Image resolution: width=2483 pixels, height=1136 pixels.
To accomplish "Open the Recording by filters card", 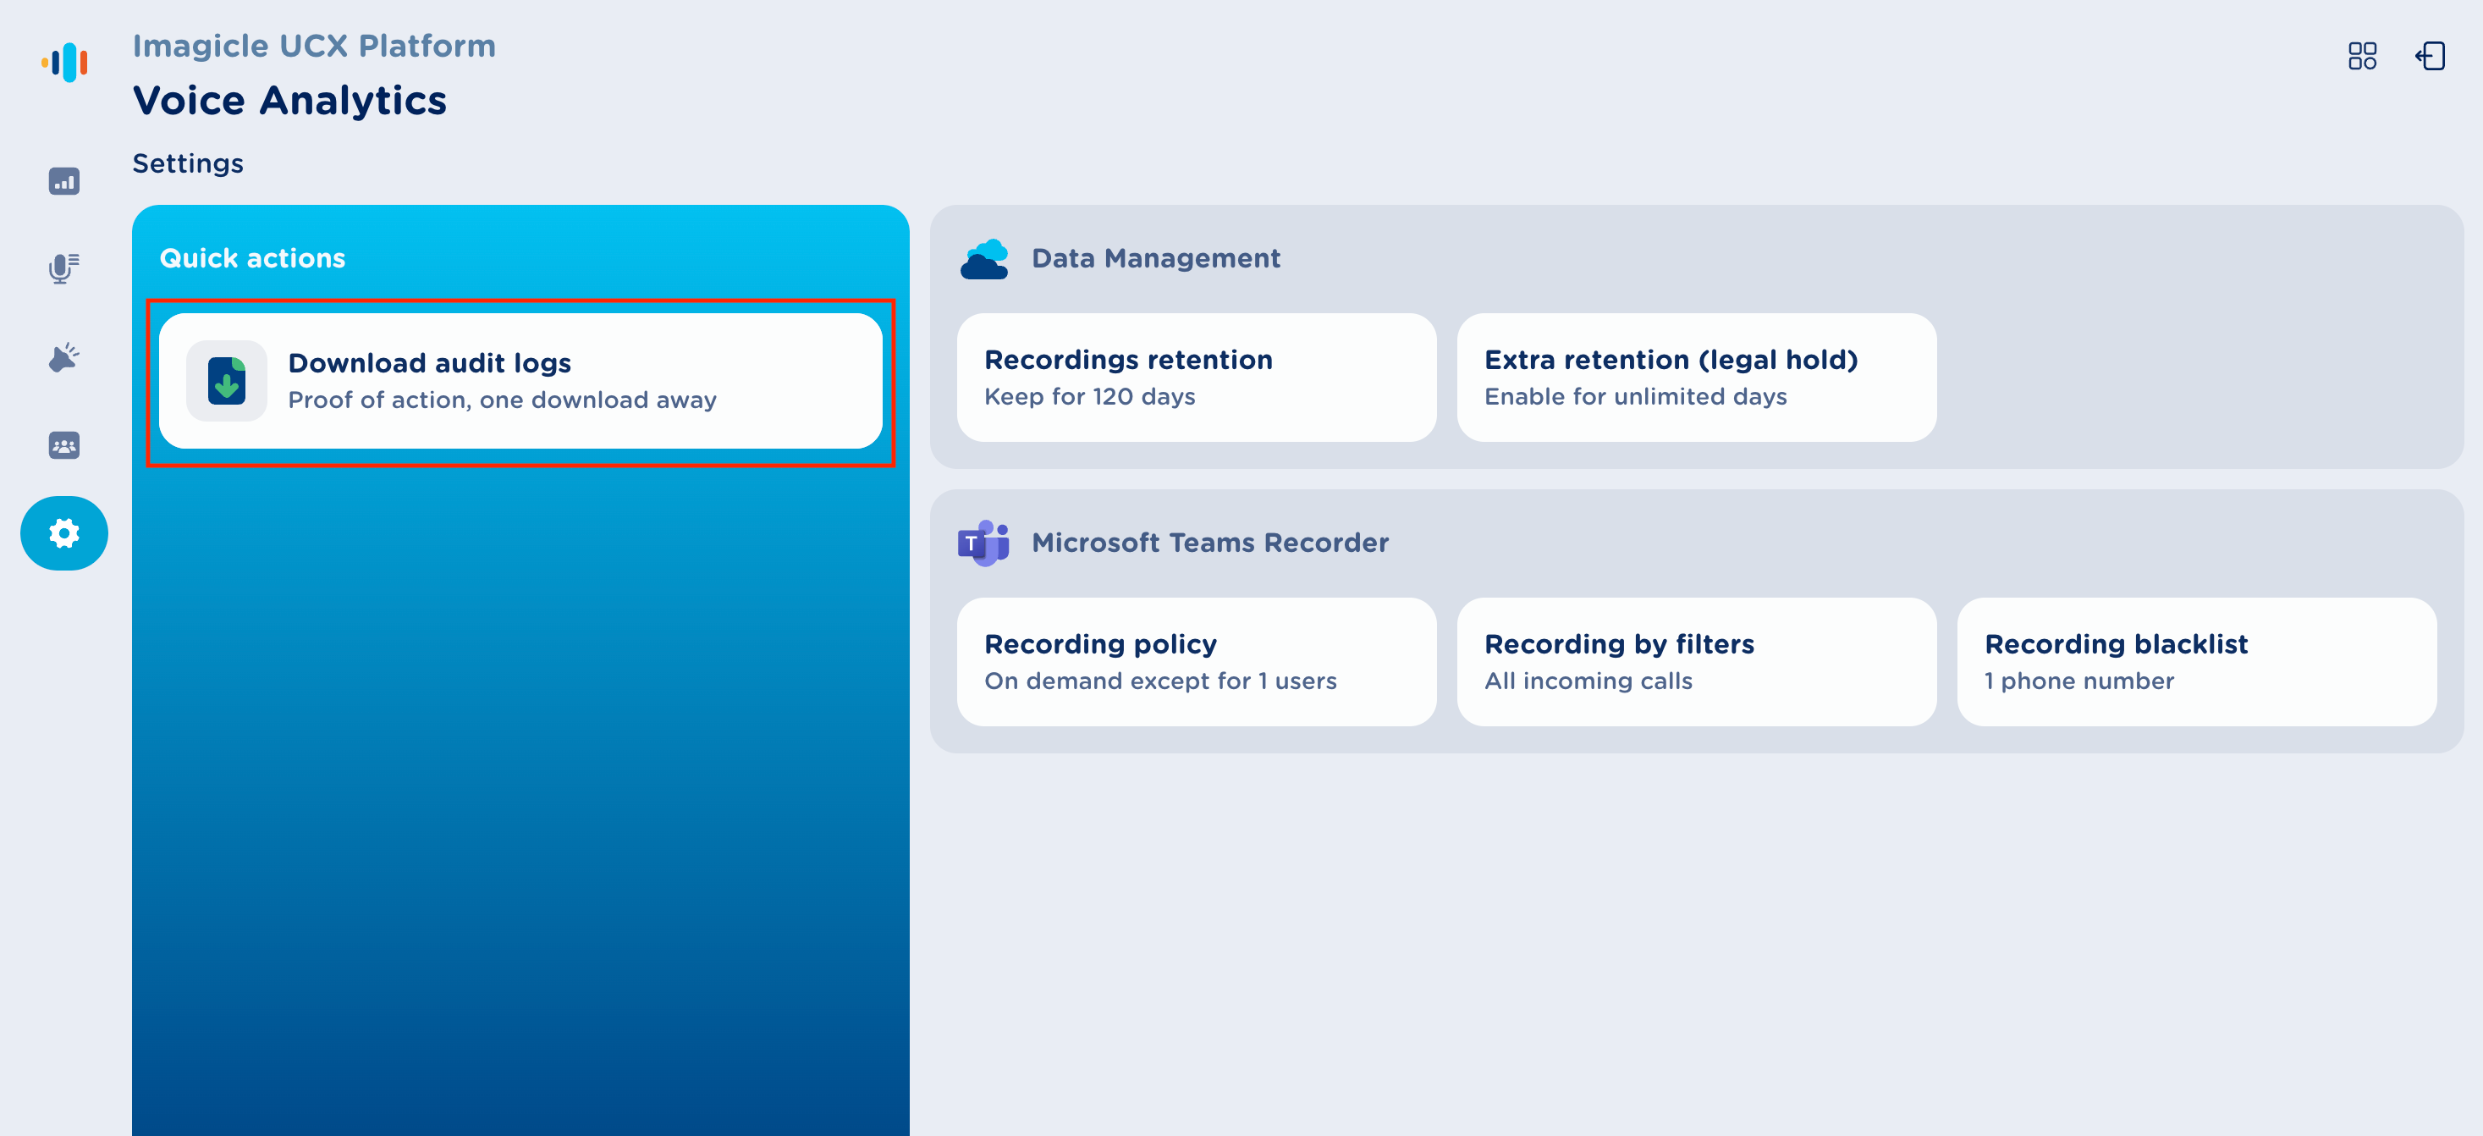I will (x=1695, y=662).
